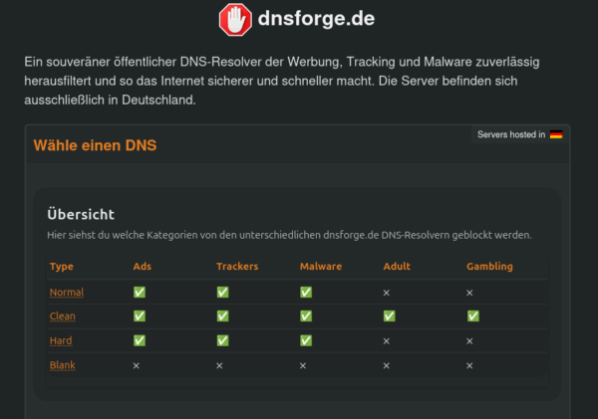This screenshot has width=598, height=419.
Task: Click the German flag icon
Action: click(556, 134)
